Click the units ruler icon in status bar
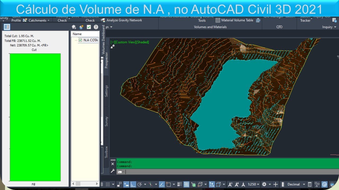 283,184
